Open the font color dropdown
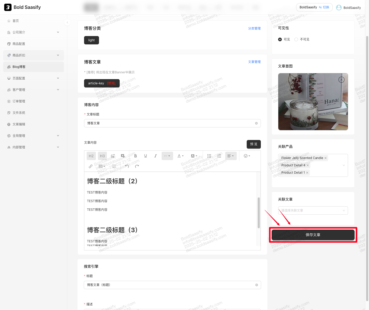 (x=180, y=156)
